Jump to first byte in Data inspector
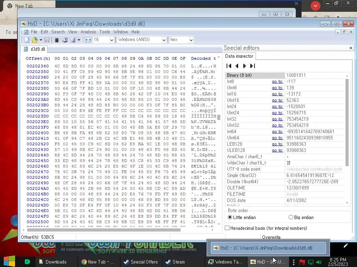The width and height of the screenshot is (357, 267). [229, 66]
